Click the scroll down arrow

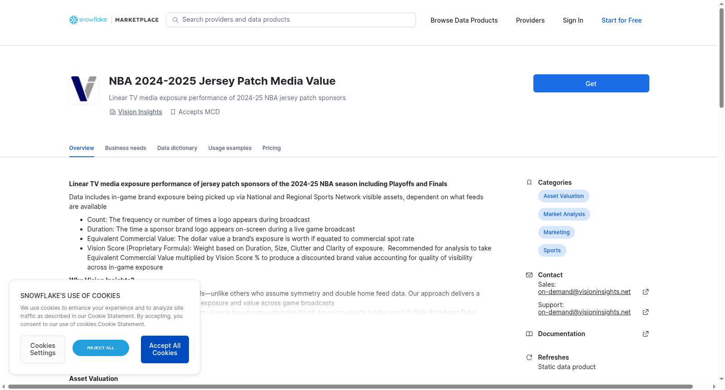tap(721, 379)
